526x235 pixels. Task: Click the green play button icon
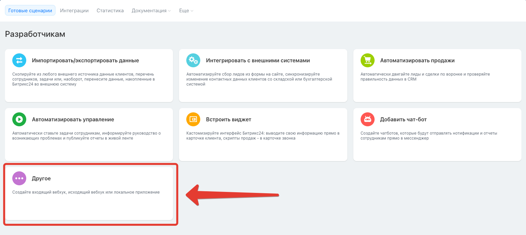click(x=19, y=119)
